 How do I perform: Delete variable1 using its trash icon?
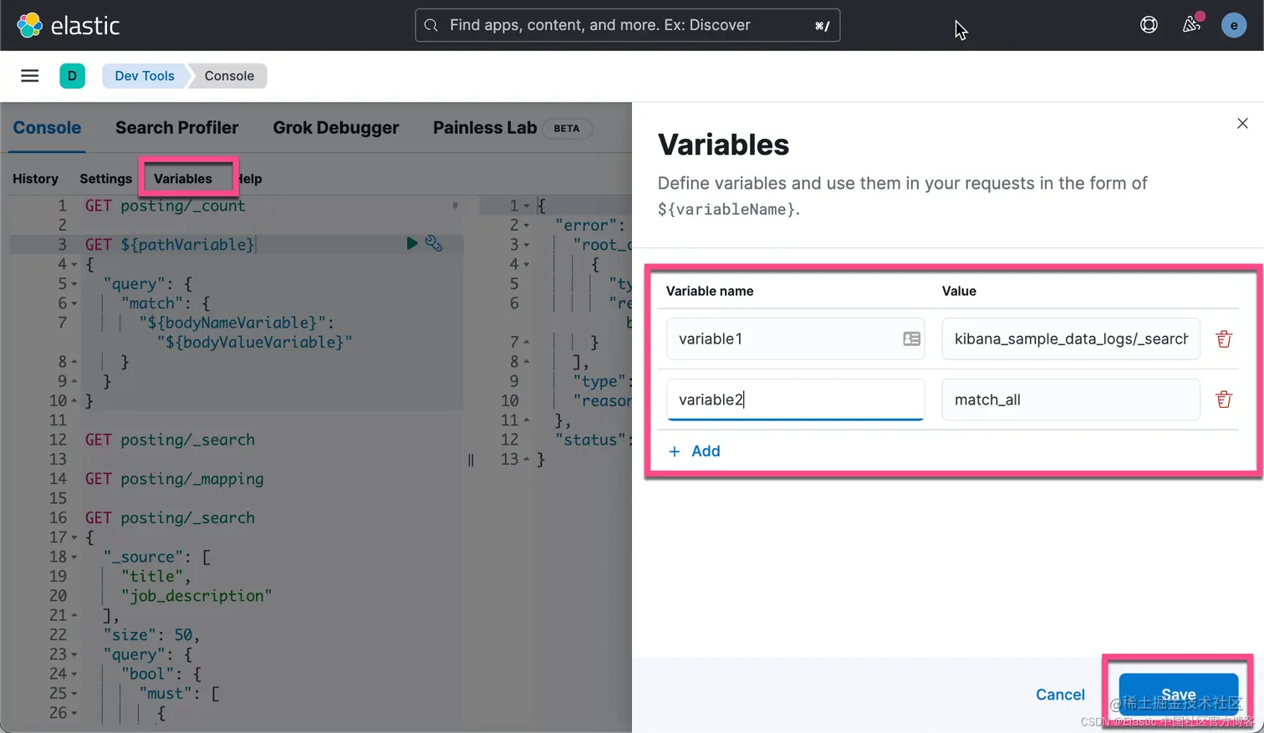1224,339
